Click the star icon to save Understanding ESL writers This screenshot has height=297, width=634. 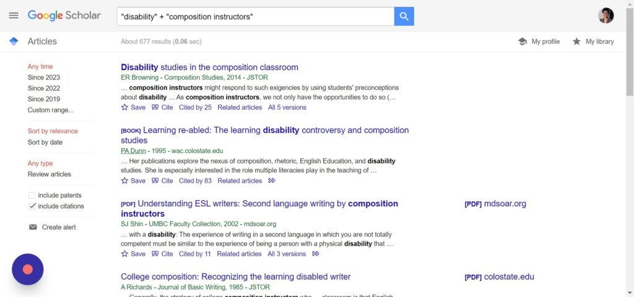pyautogui.click(x=124, y=254)
